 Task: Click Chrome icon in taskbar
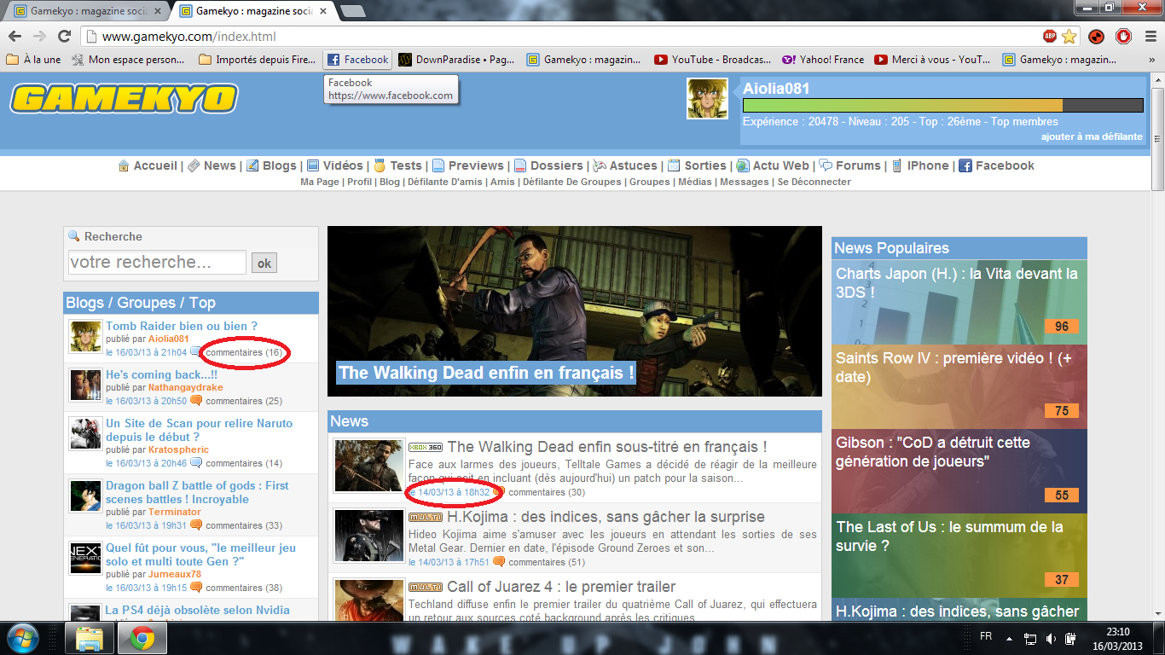pyautogui.click(x=142, y=638)
